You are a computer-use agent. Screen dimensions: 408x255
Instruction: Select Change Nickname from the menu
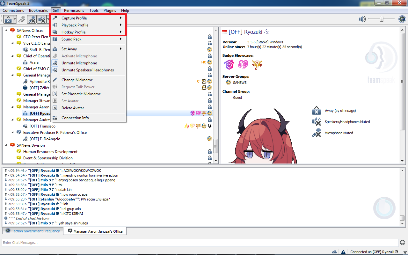tap(88, 80)
